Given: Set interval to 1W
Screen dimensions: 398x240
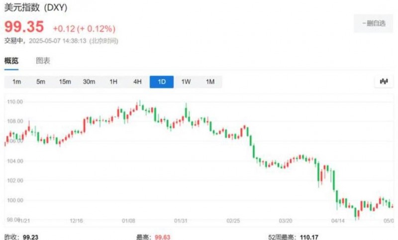Looking at the screenshot, I should pyautogui.click(x=186, y=82).
